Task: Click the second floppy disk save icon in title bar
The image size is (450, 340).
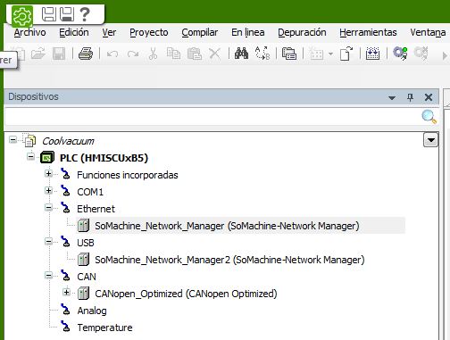Action: (67, 14)
